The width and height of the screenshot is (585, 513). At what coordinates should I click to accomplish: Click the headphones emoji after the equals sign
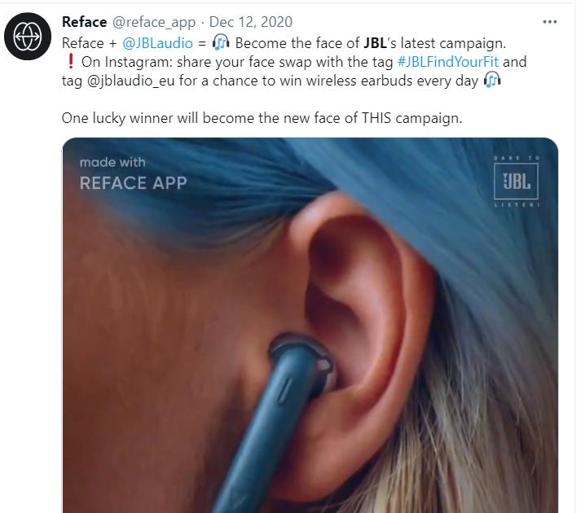[221, 42]
